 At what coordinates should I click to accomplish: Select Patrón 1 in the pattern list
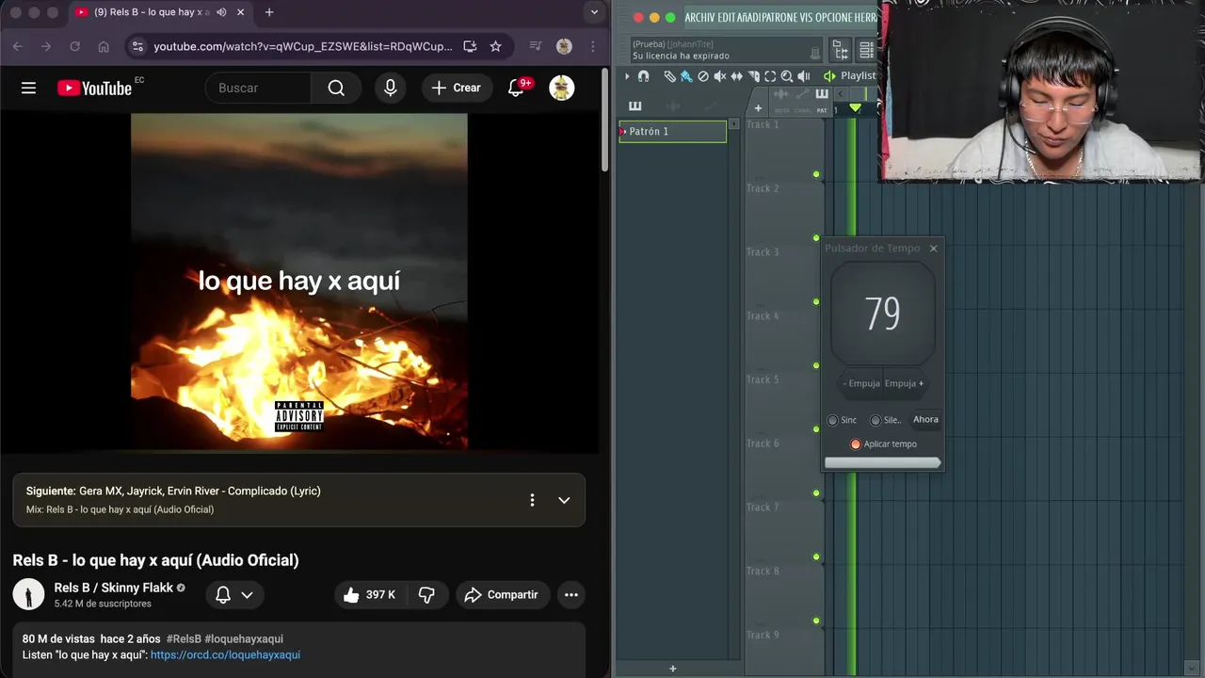[672, 132]
